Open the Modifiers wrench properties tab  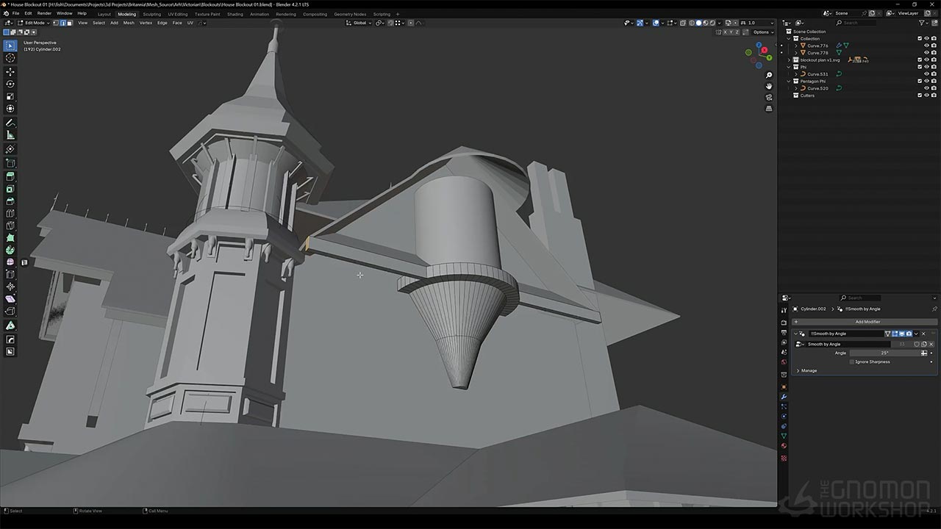[x=784, y=397]
